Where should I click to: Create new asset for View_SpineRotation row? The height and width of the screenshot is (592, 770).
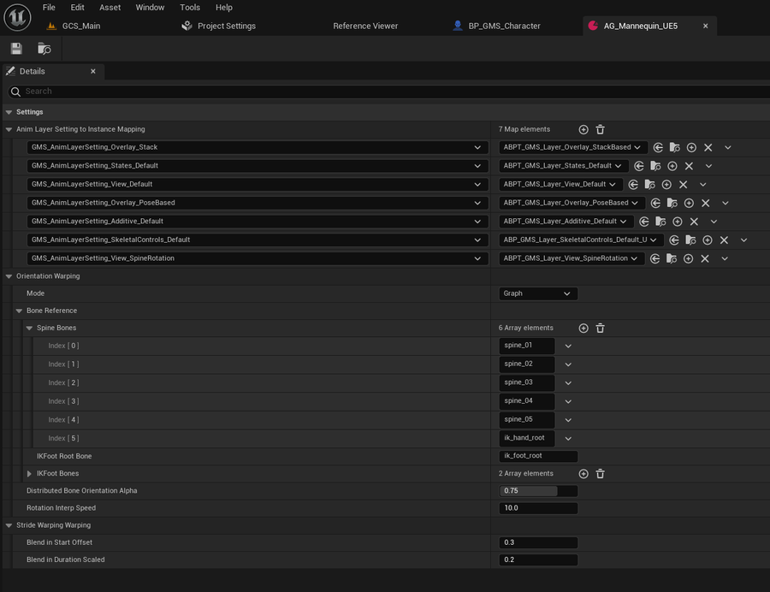click(688, 258)
